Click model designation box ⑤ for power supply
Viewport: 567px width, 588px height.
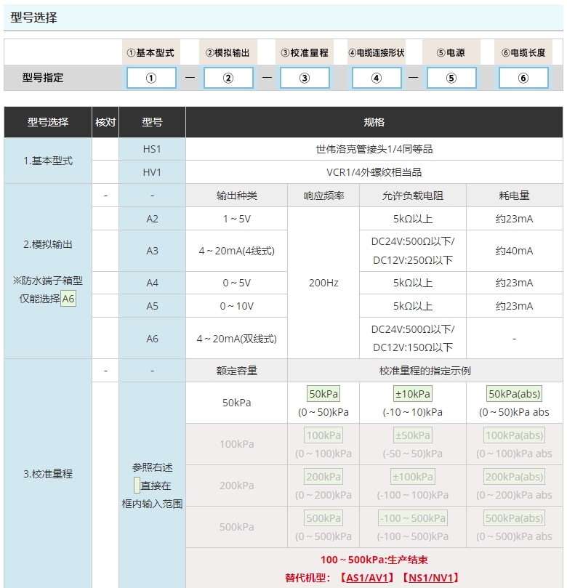tap(451, 78)
